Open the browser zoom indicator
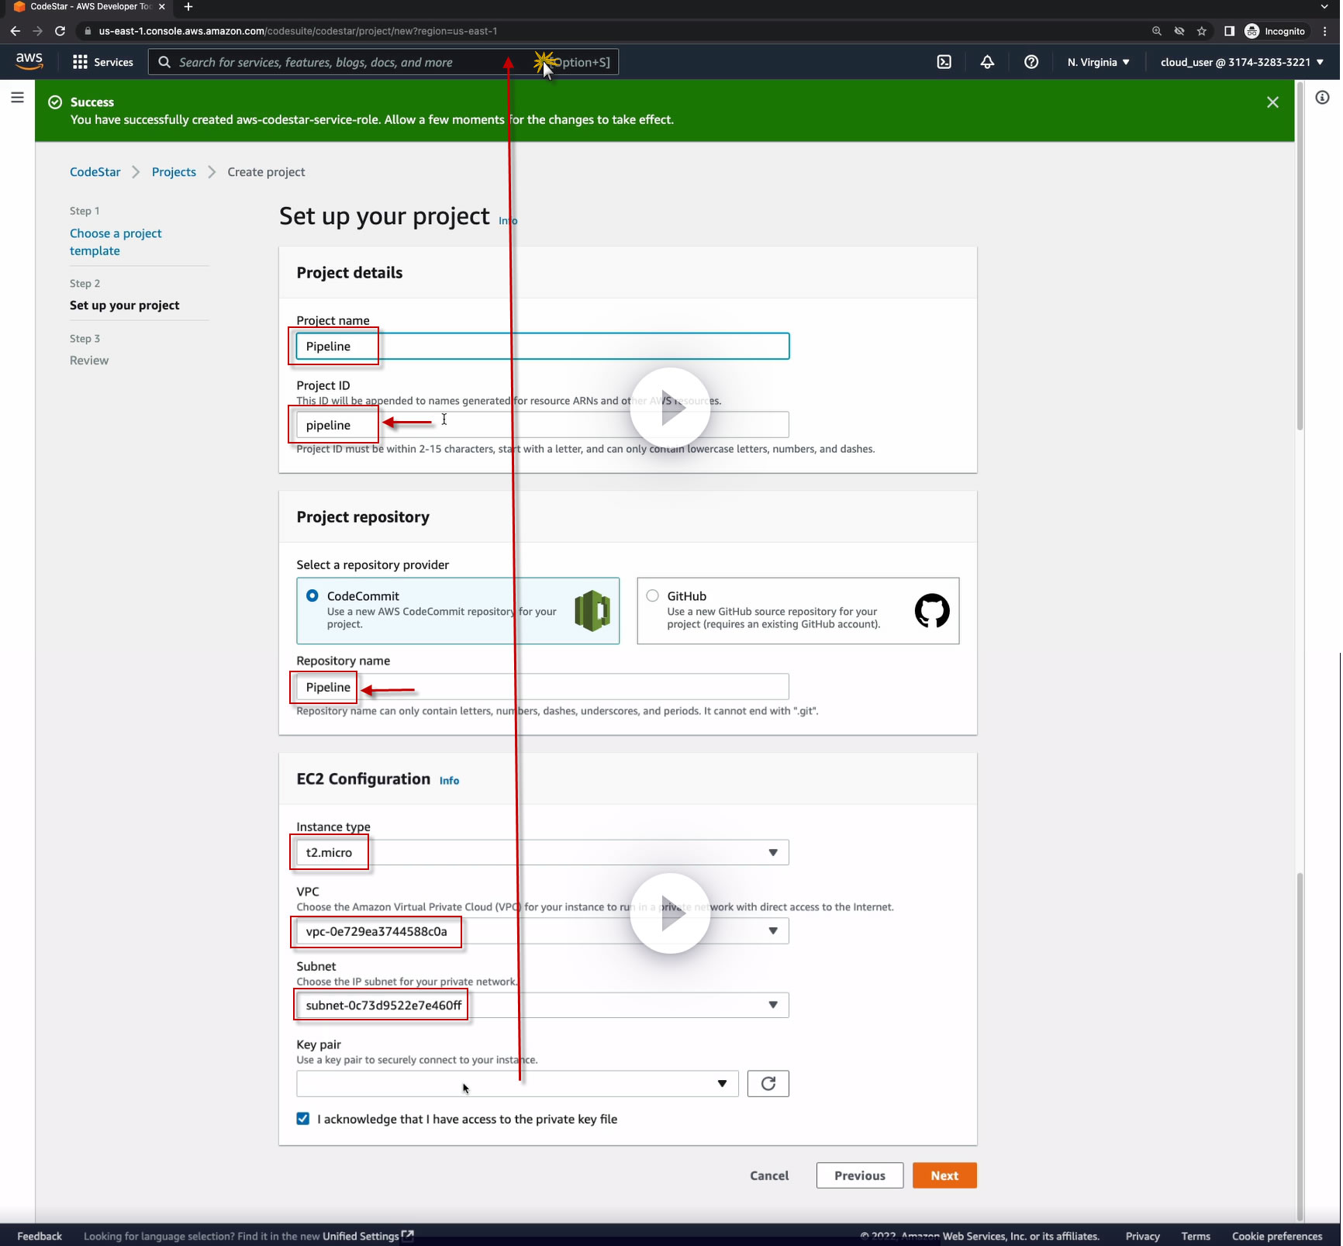 click(1157, 31)
